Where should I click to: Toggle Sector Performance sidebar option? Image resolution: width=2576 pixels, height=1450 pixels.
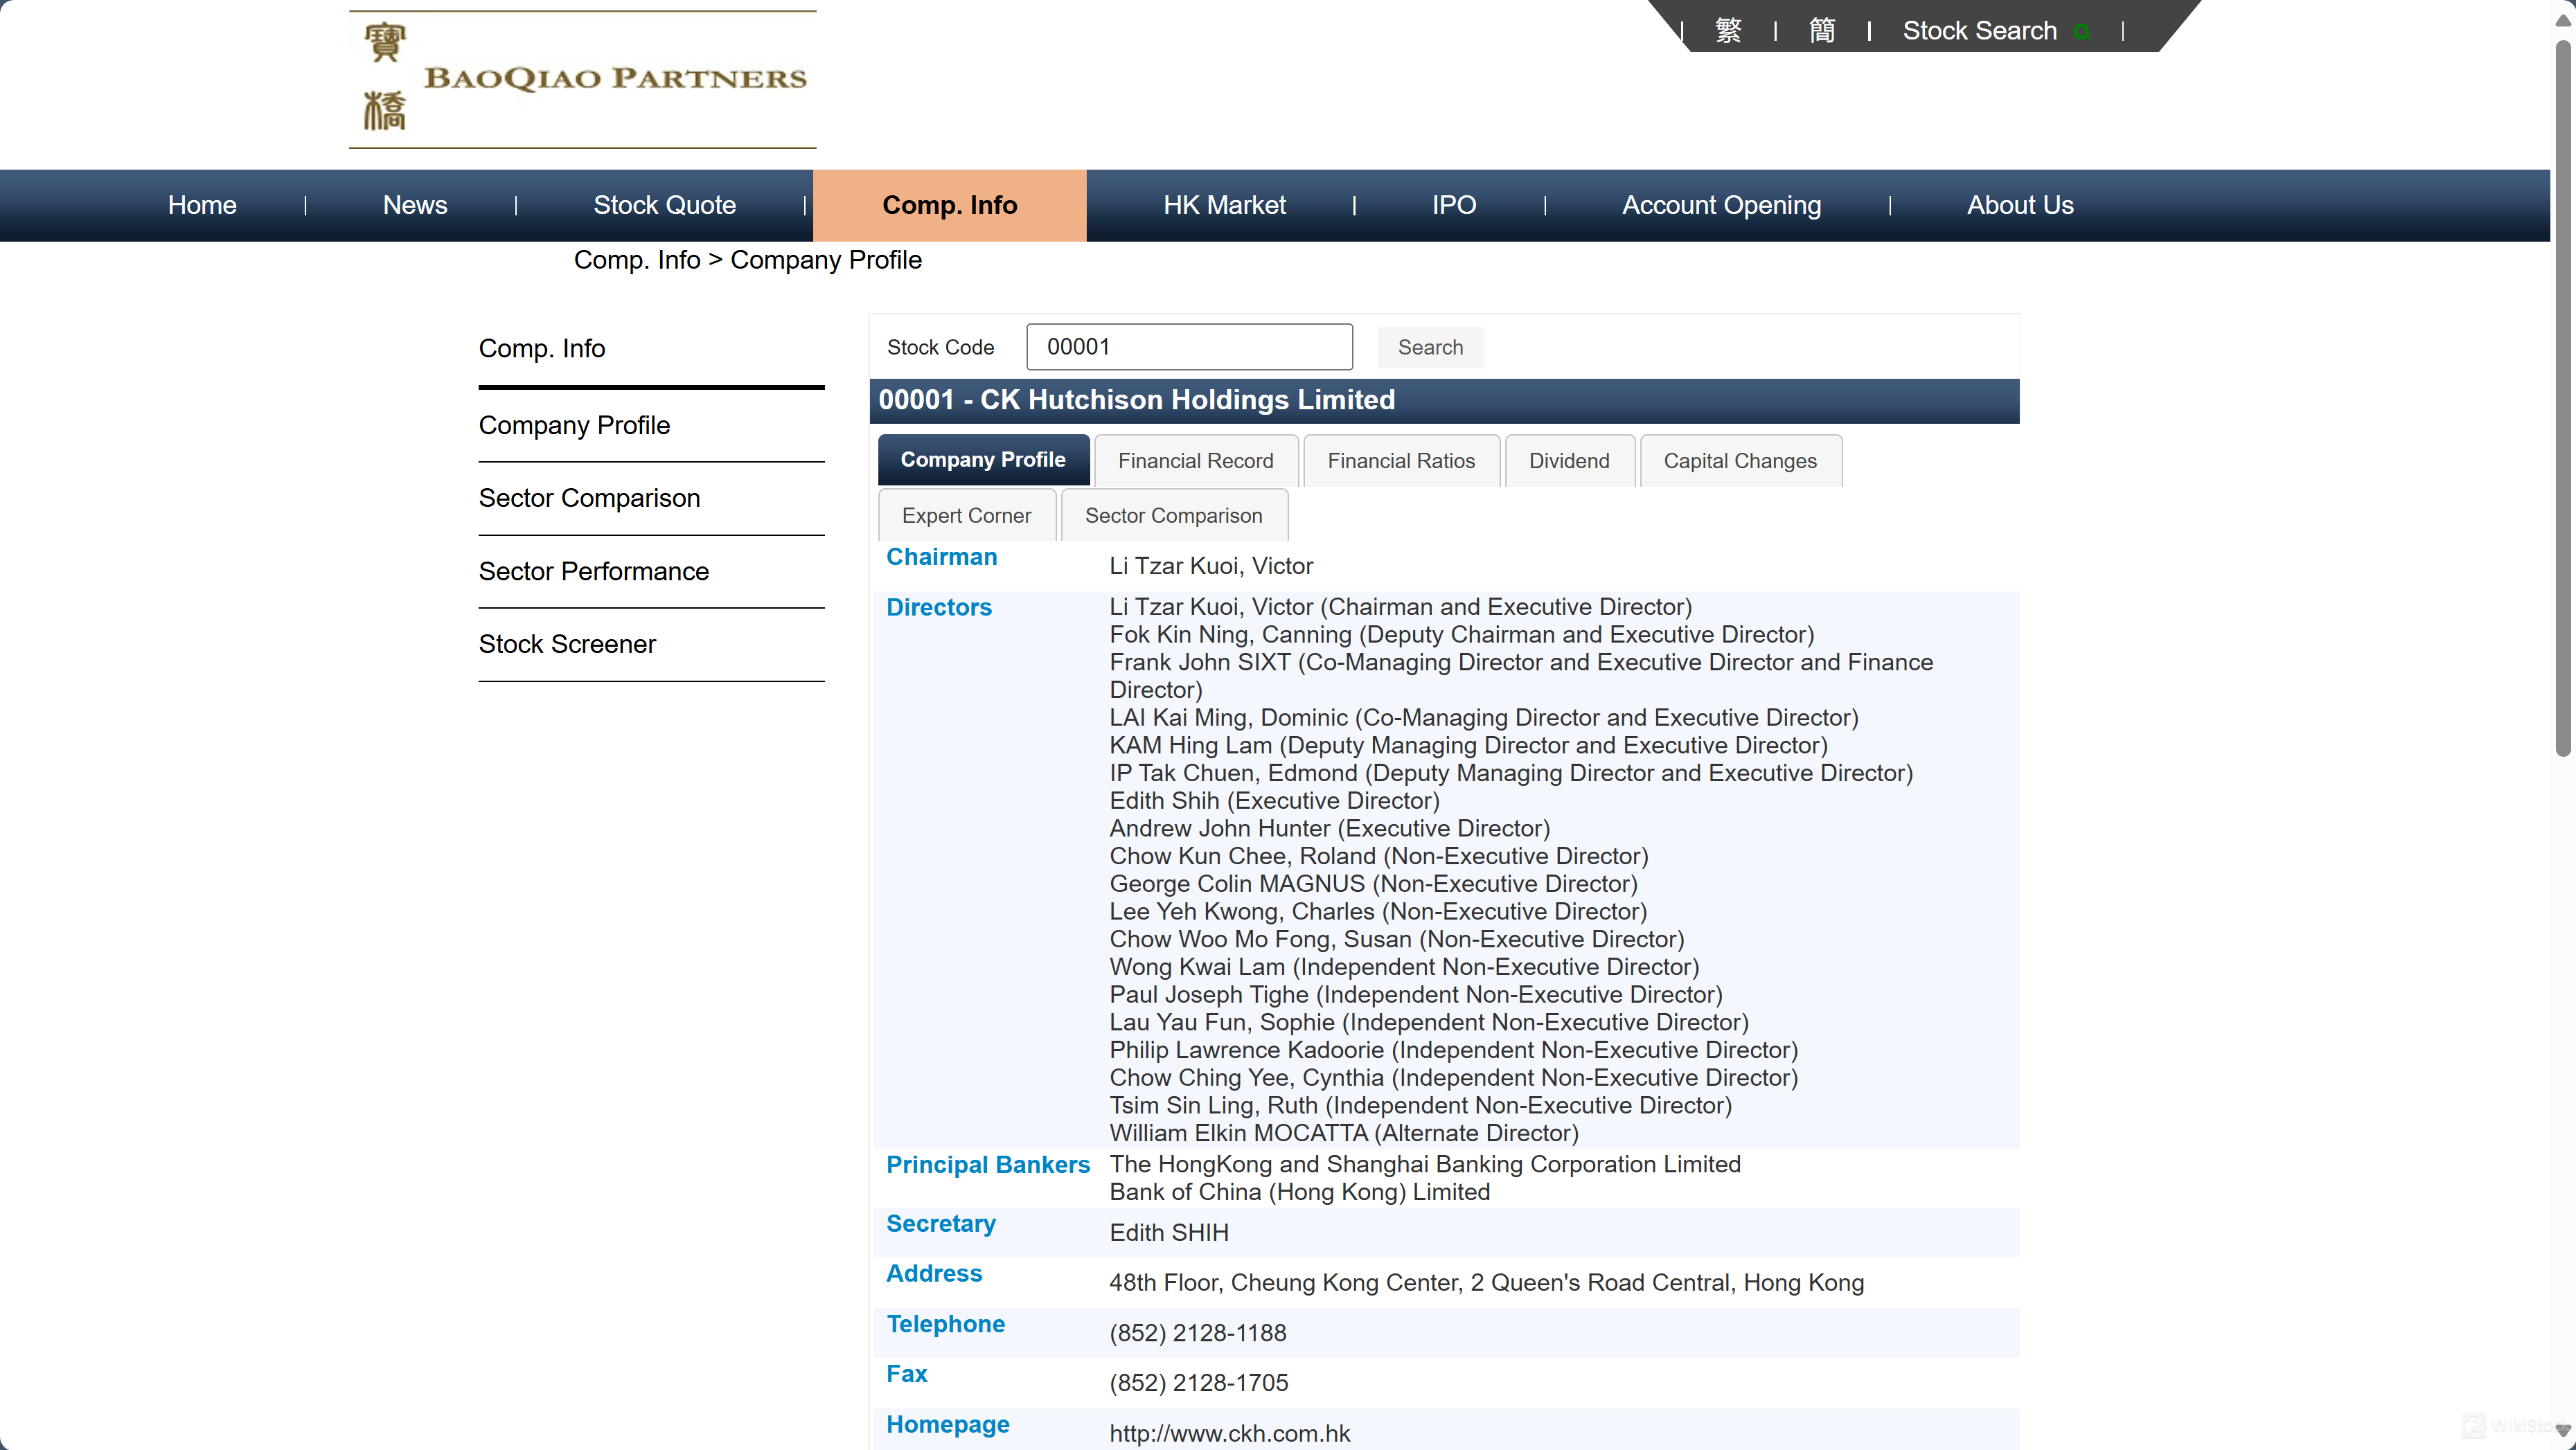(x=593, y=569)
